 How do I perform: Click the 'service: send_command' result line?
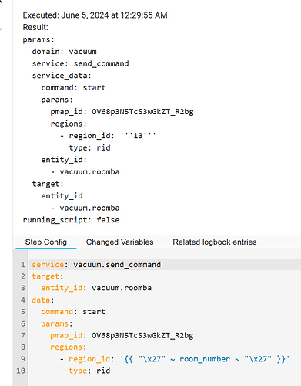click(x=80, y=63)
